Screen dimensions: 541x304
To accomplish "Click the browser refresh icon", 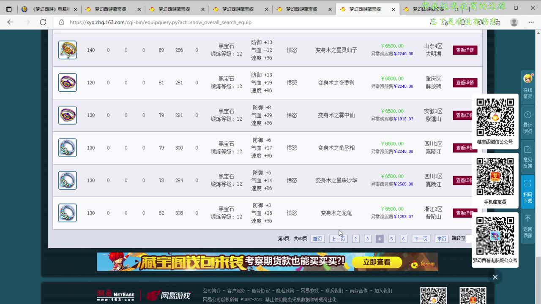I will tap(43, 22).
